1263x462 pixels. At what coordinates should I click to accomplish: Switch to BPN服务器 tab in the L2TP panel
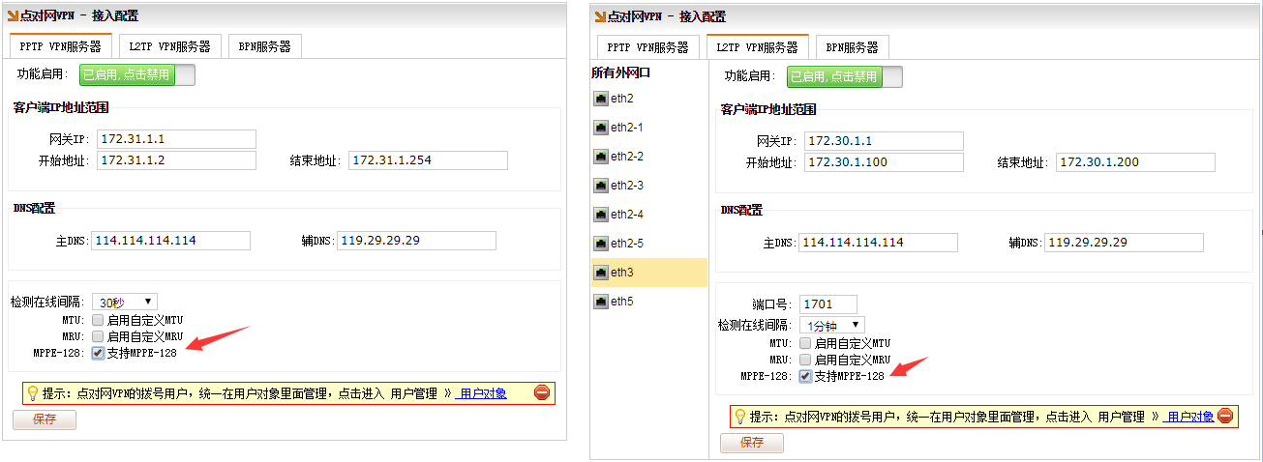pos(852,46)
